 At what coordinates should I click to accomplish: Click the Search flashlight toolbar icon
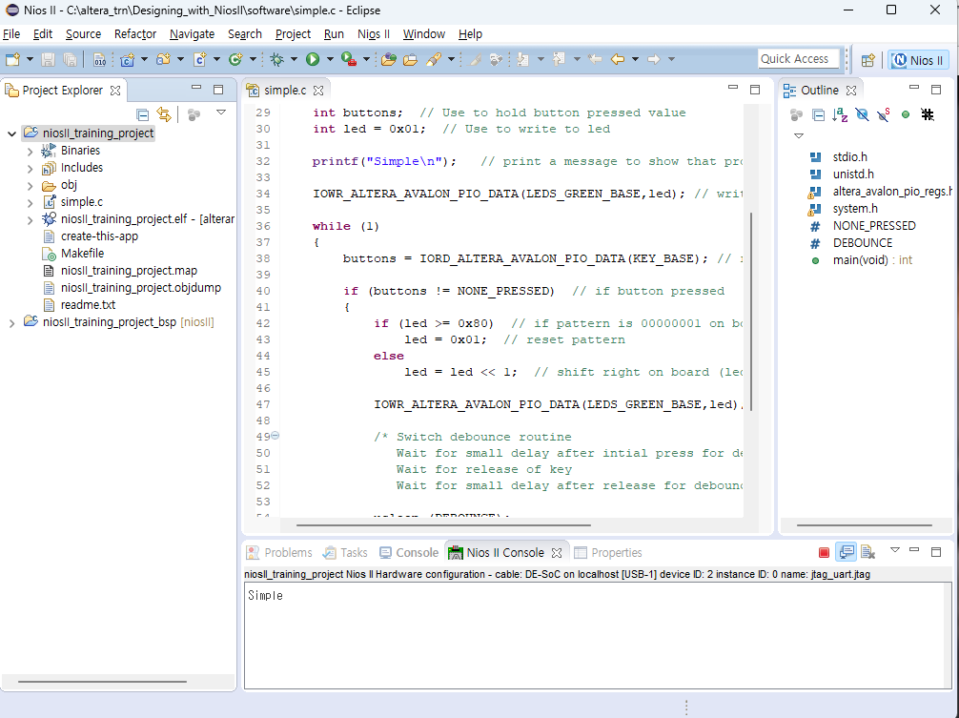tap(434, 59)
